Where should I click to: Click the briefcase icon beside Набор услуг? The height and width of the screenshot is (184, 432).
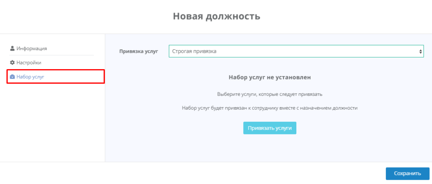click(12, 77)
